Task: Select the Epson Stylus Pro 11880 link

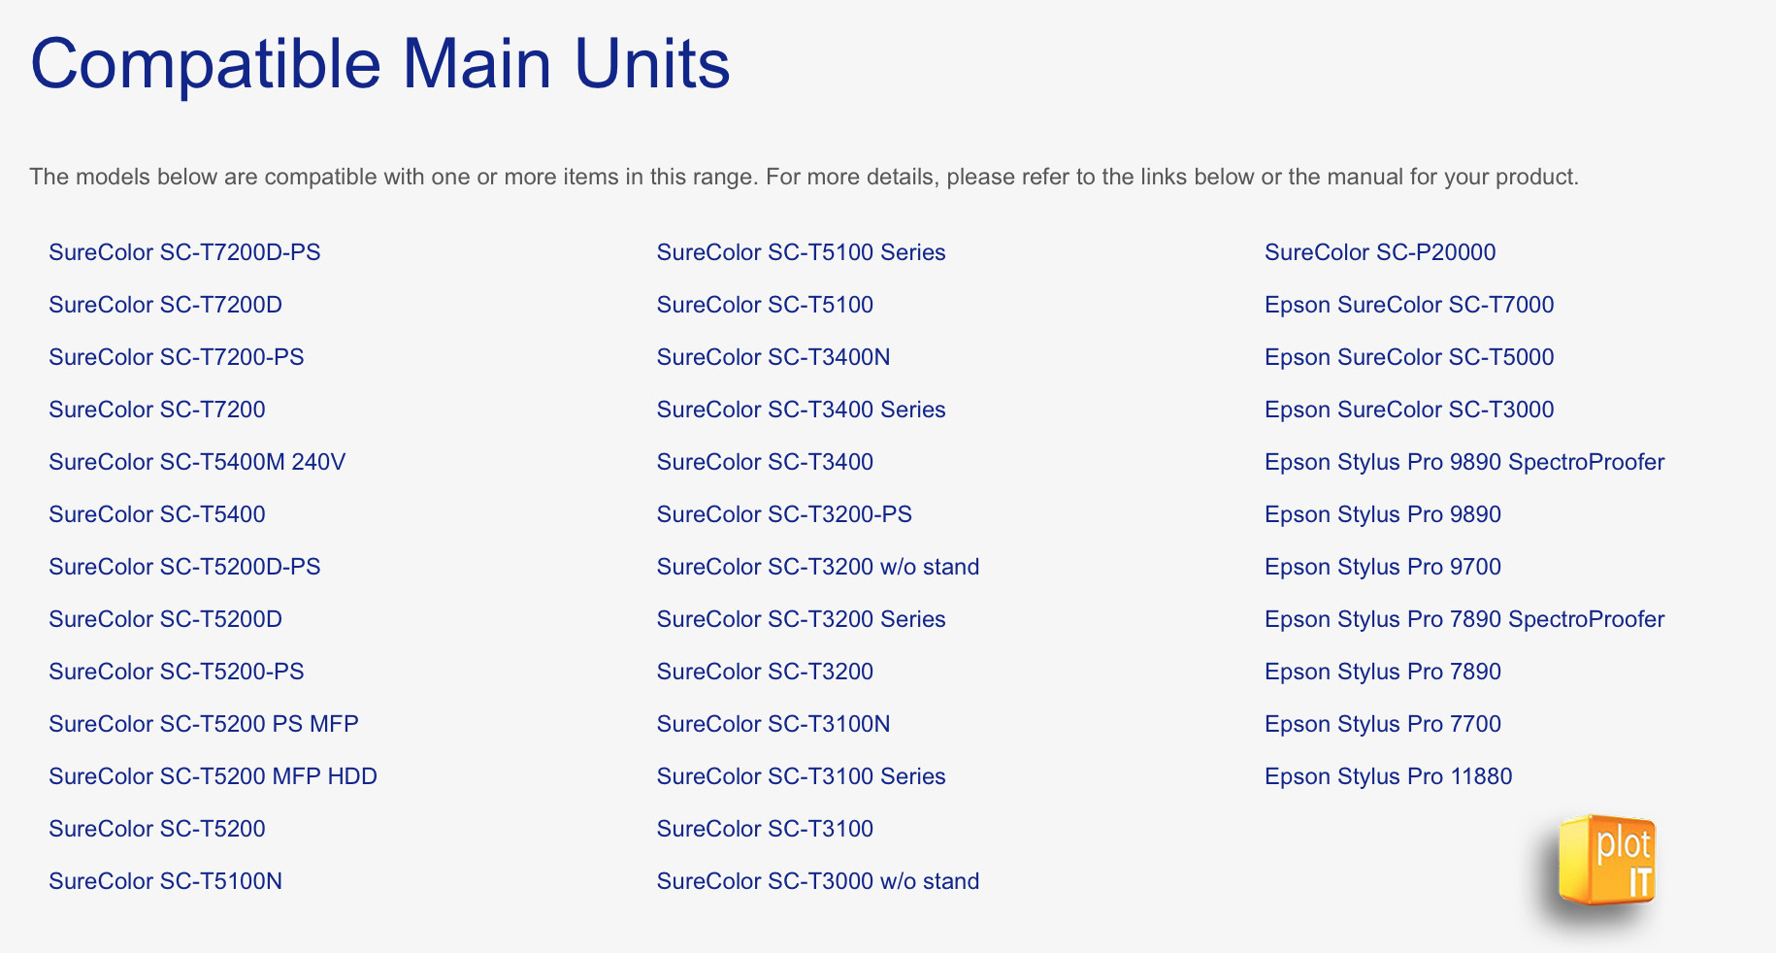Action: (1389, 776)
